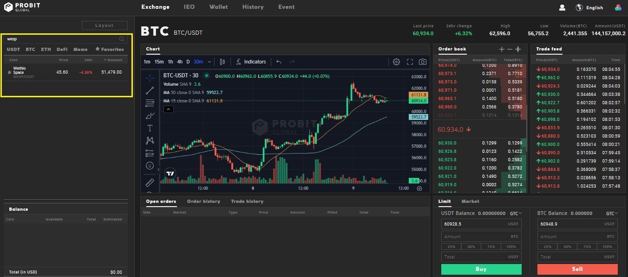This screenshot has height=277, width=628.
Task: Click the globe language icon
Action: click(x=579, y=7)
